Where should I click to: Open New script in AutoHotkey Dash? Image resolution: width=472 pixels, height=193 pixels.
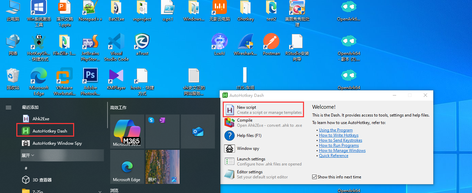pyautogui.click(x=263, y=110)
